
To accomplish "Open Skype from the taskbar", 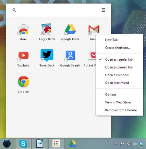I will [23, 144].
